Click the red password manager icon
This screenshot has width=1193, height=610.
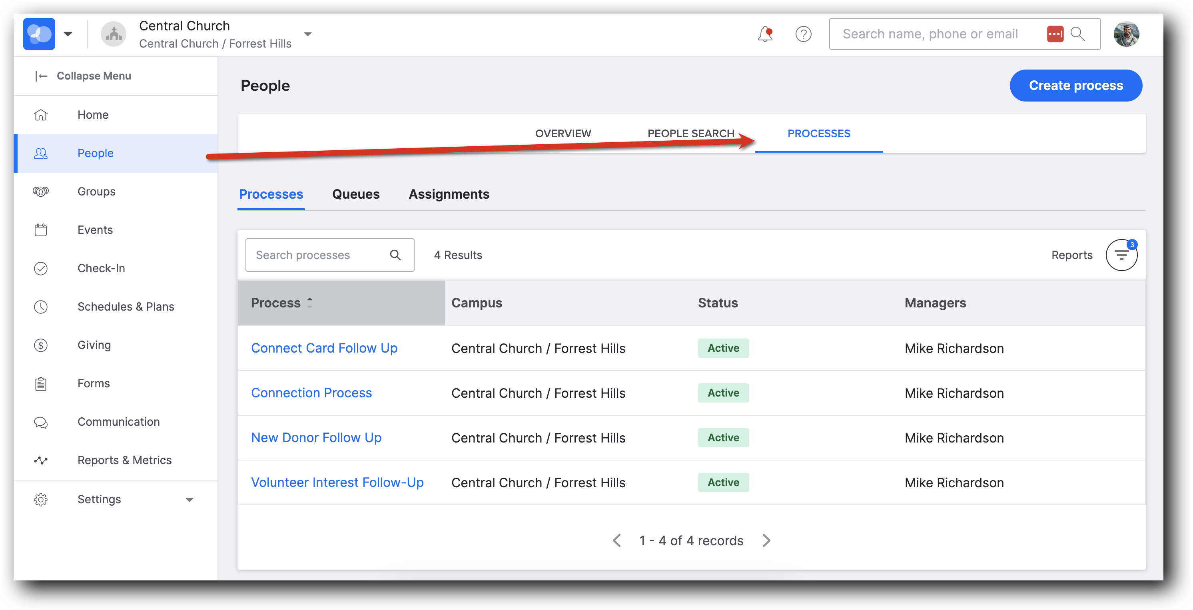[1055, 34]
